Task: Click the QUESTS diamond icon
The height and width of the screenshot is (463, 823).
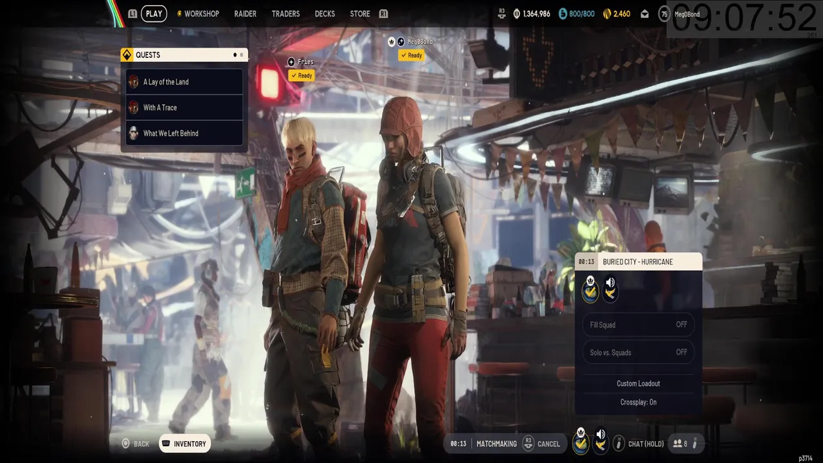Action: point(127,55)
